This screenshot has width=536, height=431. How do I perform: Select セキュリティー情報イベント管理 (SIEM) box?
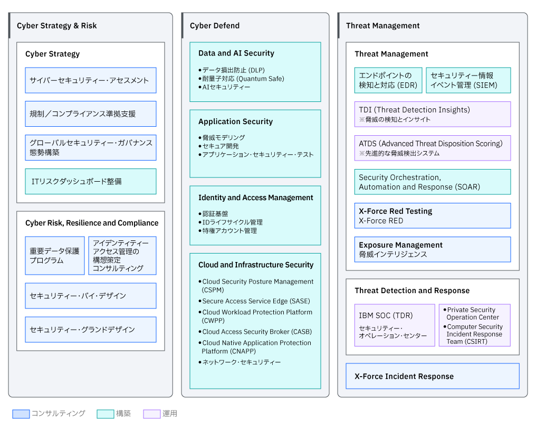coord(468,80)
